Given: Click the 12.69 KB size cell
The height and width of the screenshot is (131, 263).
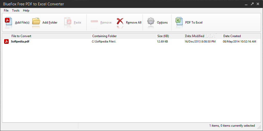Looking at the screenshot, I should [162, 41].
